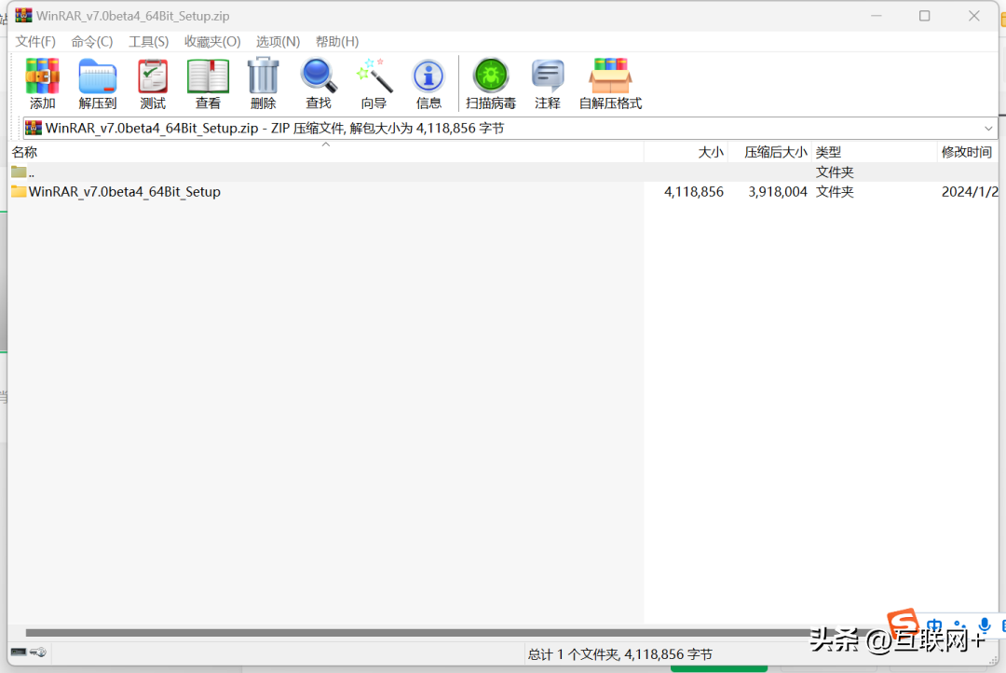Launch the 向导 (Wizard) wand icon
This screenshot has width=1006, height=673.
click(x=374, y=84)
